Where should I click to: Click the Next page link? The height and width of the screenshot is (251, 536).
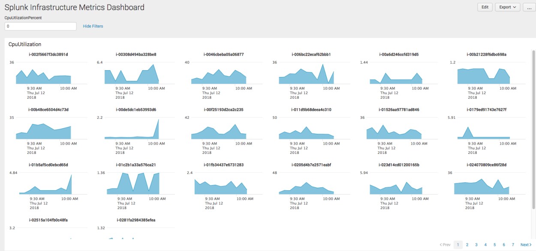526,245
